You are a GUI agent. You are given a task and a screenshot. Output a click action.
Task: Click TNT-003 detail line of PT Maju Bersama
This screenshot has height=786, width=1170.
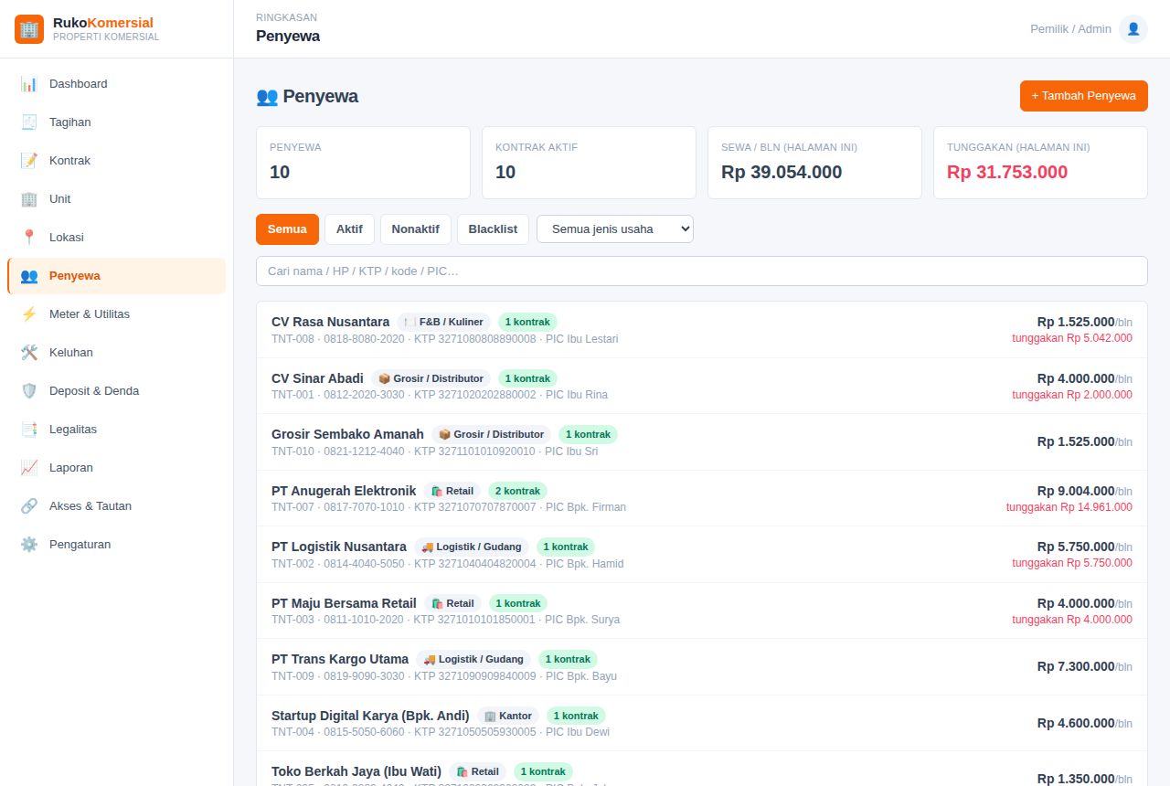click(x=445, y=620)
